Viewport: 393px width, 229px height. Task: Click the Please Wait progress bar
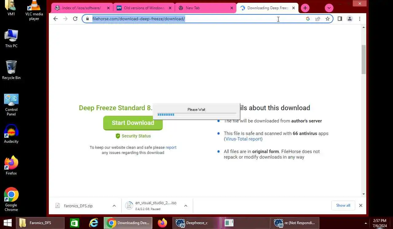pyautogui.click(x=197, y=114)
